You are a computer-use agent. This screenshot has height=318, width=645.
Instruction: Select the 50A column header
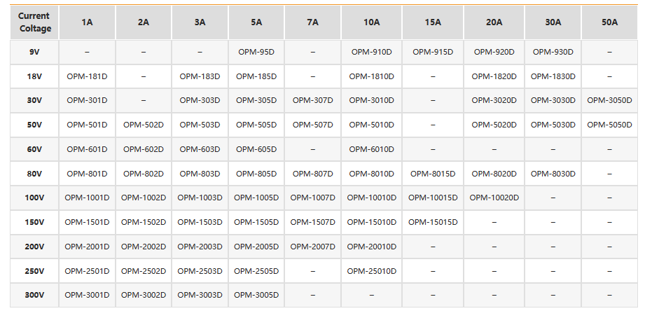[609, 22]
